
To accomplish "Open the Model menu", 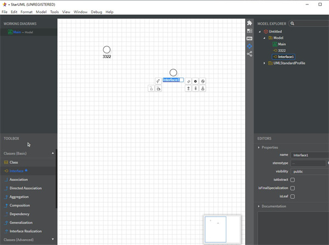I will click(41, 12).
